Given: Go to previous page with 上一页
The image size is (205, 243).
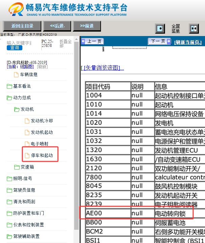Looking at the screenshot, I should (x=93, y=41).
